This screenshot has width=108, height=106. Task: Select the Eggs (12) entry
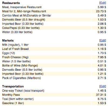[54, 53]
